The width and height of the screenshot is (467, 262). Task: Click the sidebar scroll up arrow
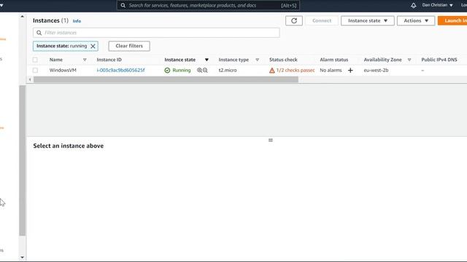pos(23,17)
